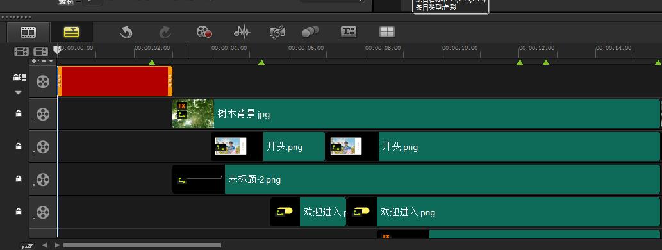Select the second 欢迎进入.png clip
This screenshot has width=662, height=250.
(x=503, y=212)
